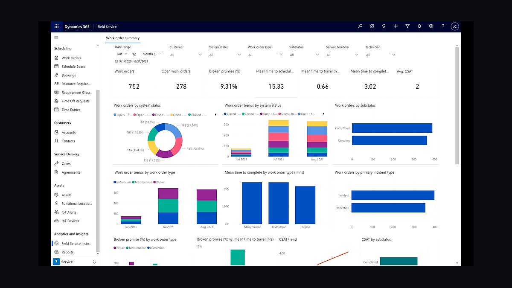
Task: Show more legend items in trends chart
Action: tap(323, 114)
